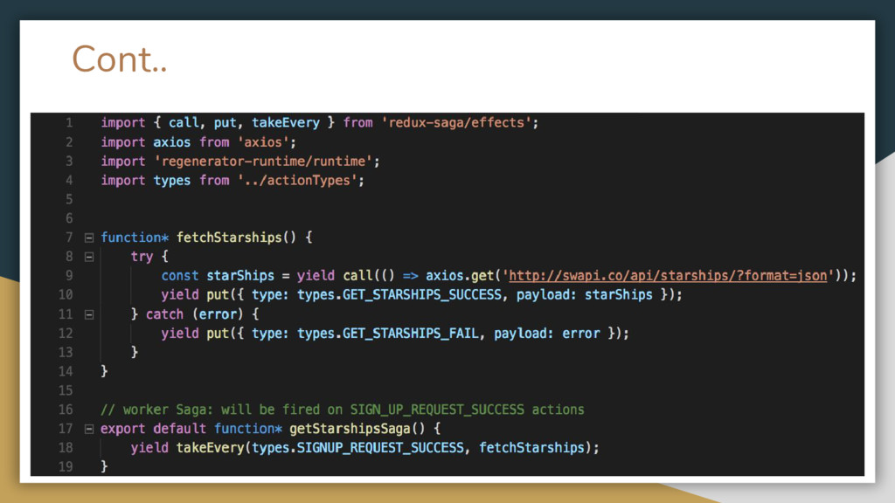
Task: Click line number 15 in the gutter
Action: coord(66,390)
